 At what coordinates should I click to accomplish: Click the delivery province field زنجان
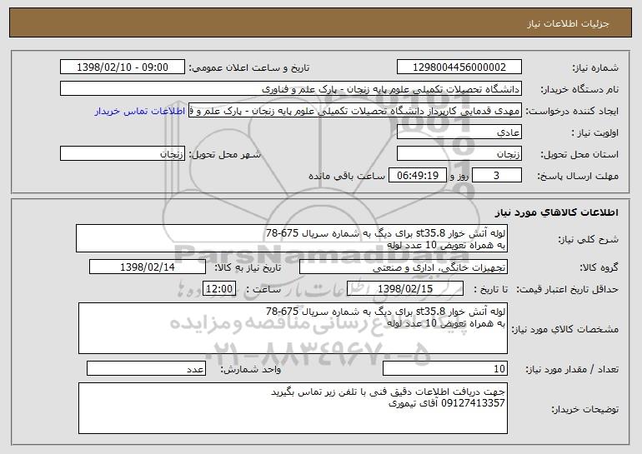coord(459,154)
